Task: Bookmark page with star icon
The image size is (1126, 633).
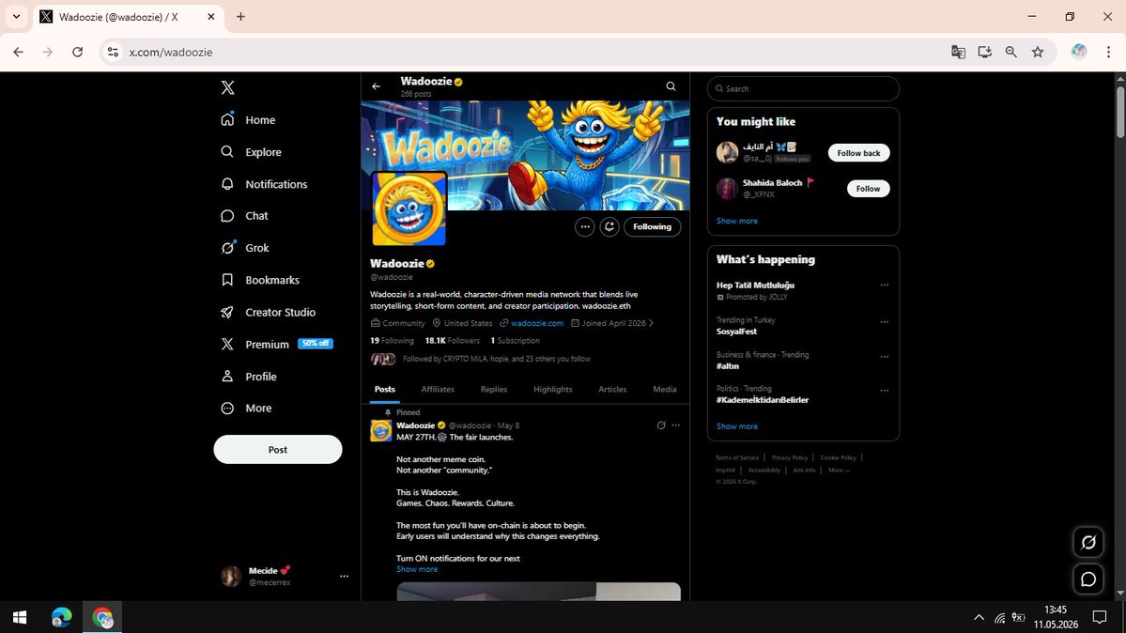Action: coord(1038,52)
